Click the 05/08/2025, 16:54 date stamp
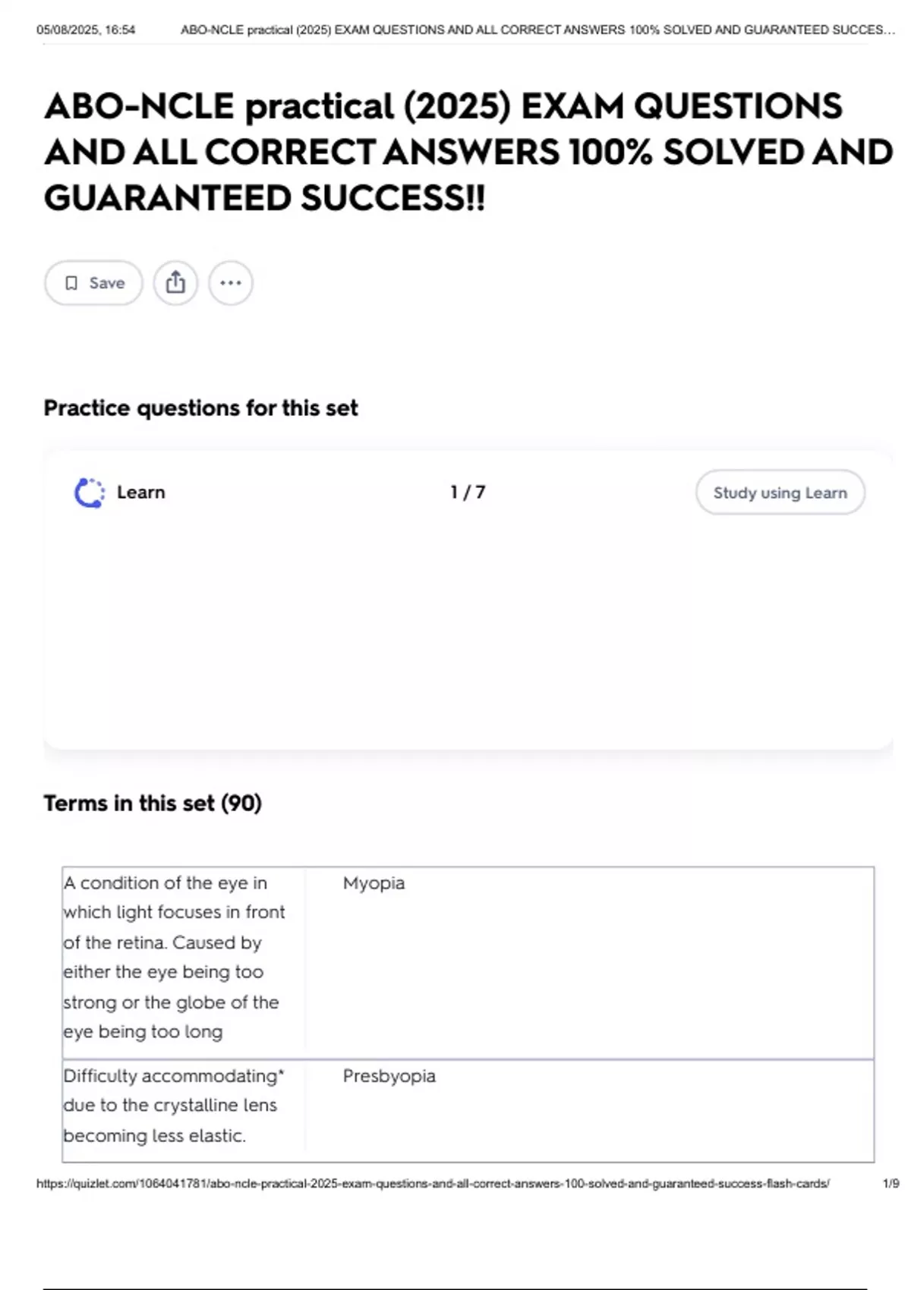 pyautogui.click(x=86, y=30)
